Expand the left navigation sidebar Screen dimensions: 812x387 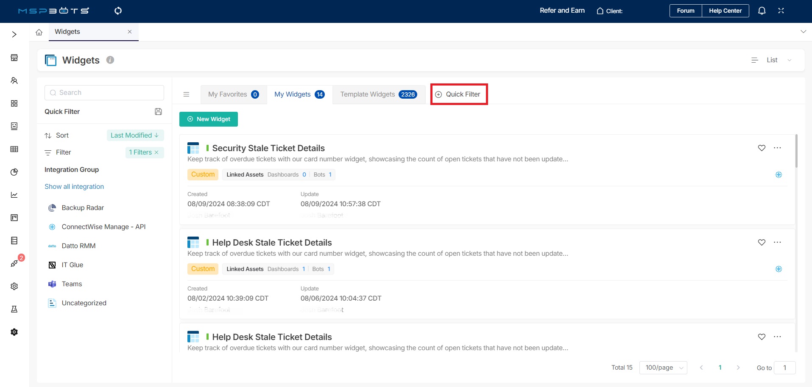(14, 34)
